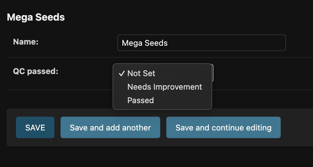Click Save and add another
This screenshot has width=313, height=167.
110,127
